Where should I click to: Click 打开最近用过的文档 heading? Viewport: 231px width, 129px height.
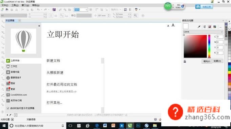[62, 85]
